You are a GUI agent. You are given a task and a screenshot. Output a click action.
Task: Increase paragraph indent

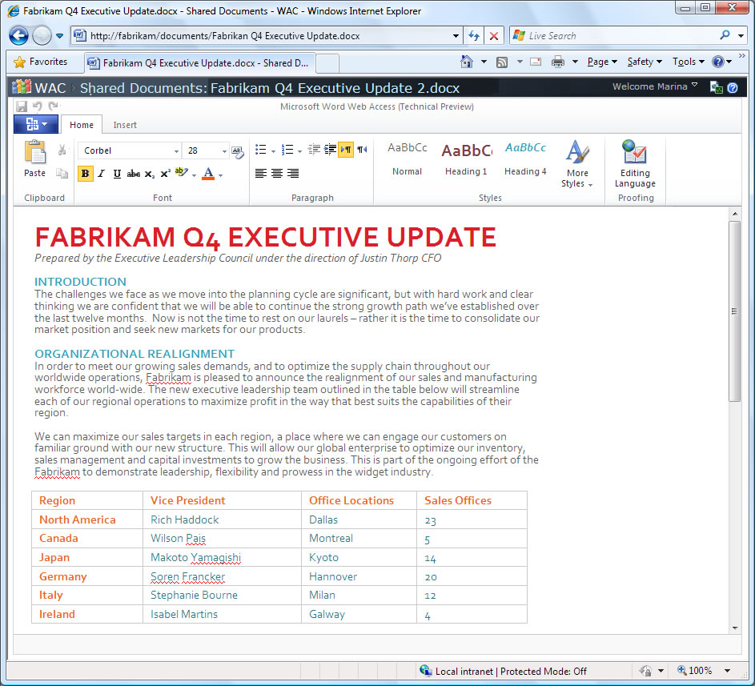[330, 150]
